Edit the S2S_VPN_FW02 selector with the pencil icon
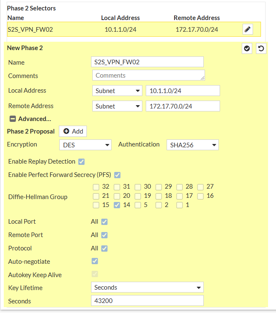The width and height of the screenshot is (276, 313). [x=248, y=29]
